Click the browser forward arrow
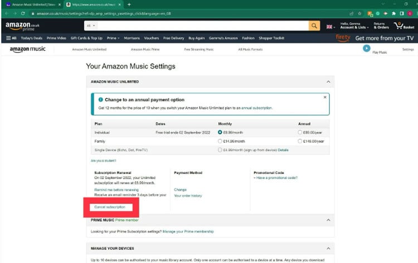 [x=15, y=13]
